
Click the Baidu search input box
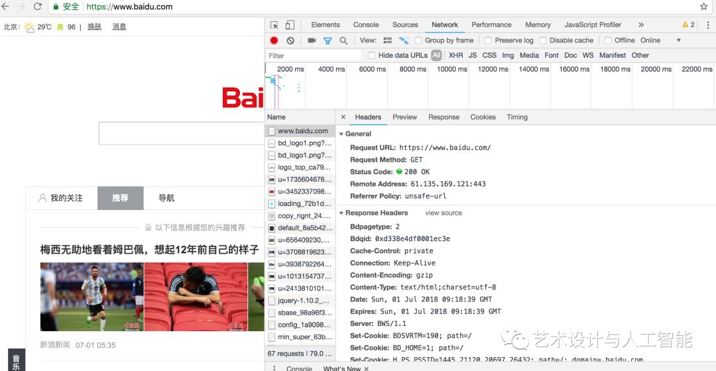(x=182, y=133)
